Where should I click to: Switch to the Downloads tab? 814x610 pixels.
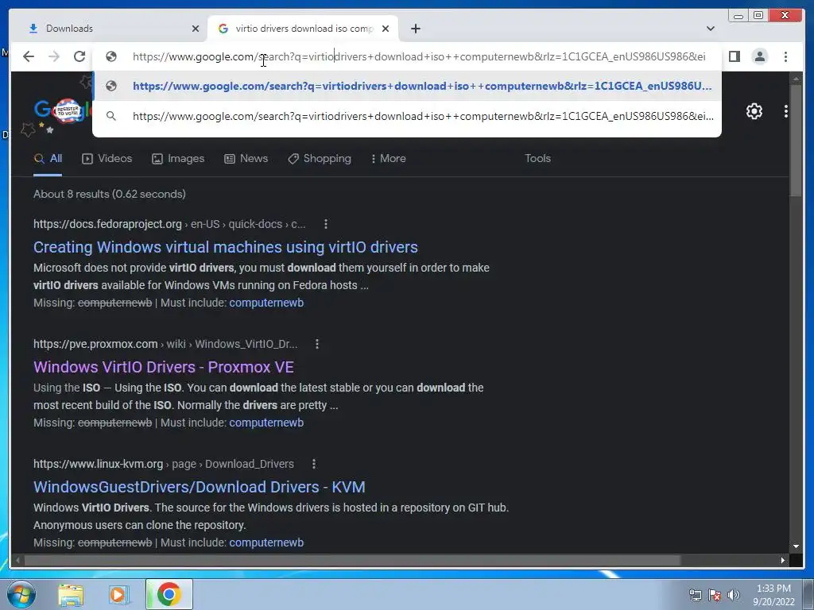(x=108, y=29)
